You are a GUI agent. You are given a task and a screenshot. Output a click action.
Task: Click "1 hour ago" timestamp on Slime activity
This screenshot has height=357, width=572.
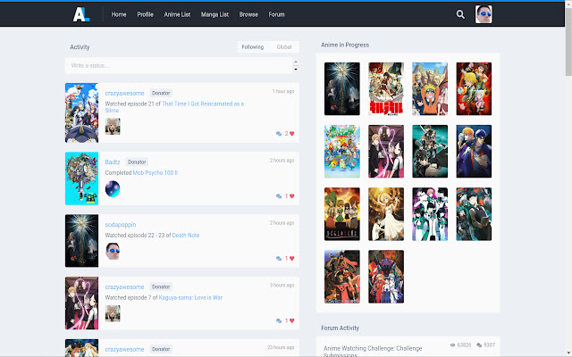coord(283,91)
